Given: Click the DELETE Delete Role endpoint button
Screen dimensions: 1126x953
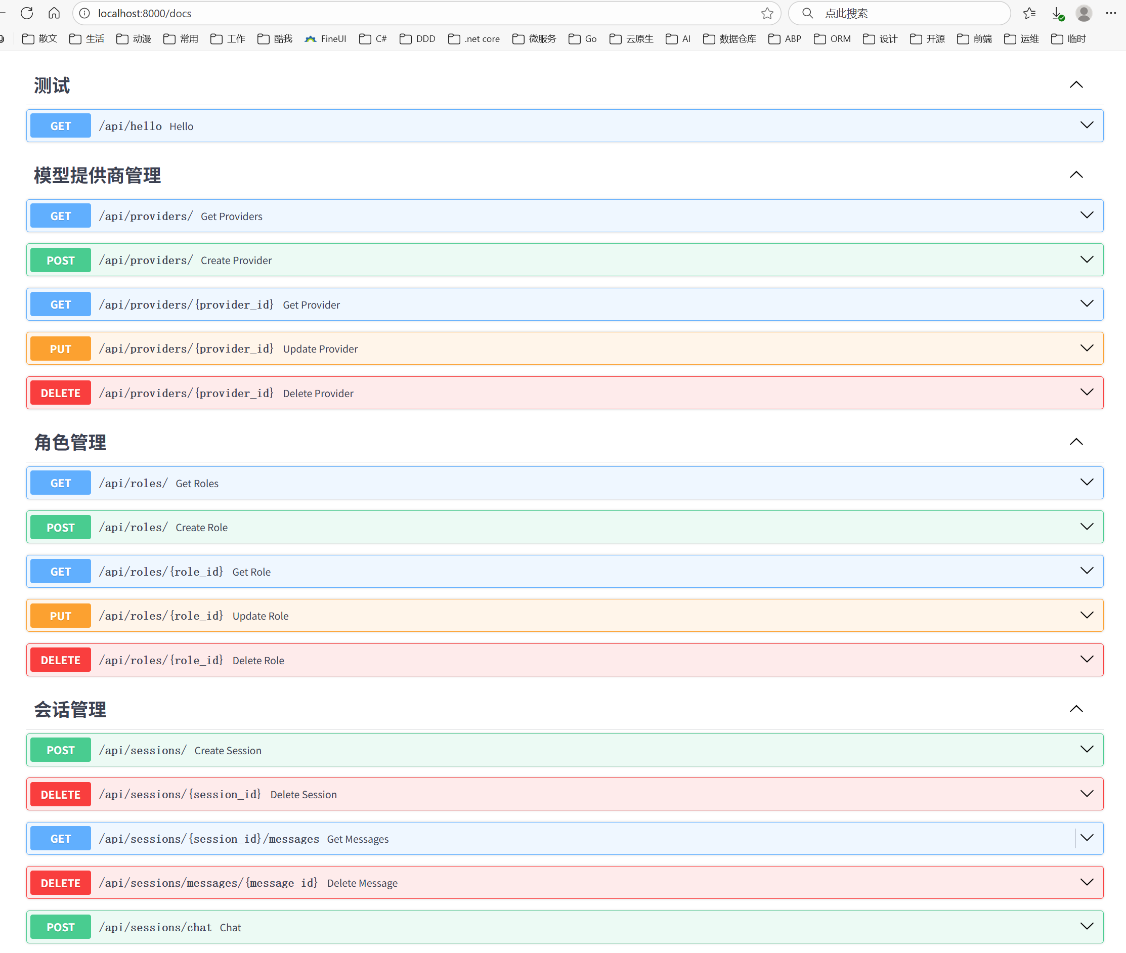Looking at the screenshot, I should click(x=61, y=660).
